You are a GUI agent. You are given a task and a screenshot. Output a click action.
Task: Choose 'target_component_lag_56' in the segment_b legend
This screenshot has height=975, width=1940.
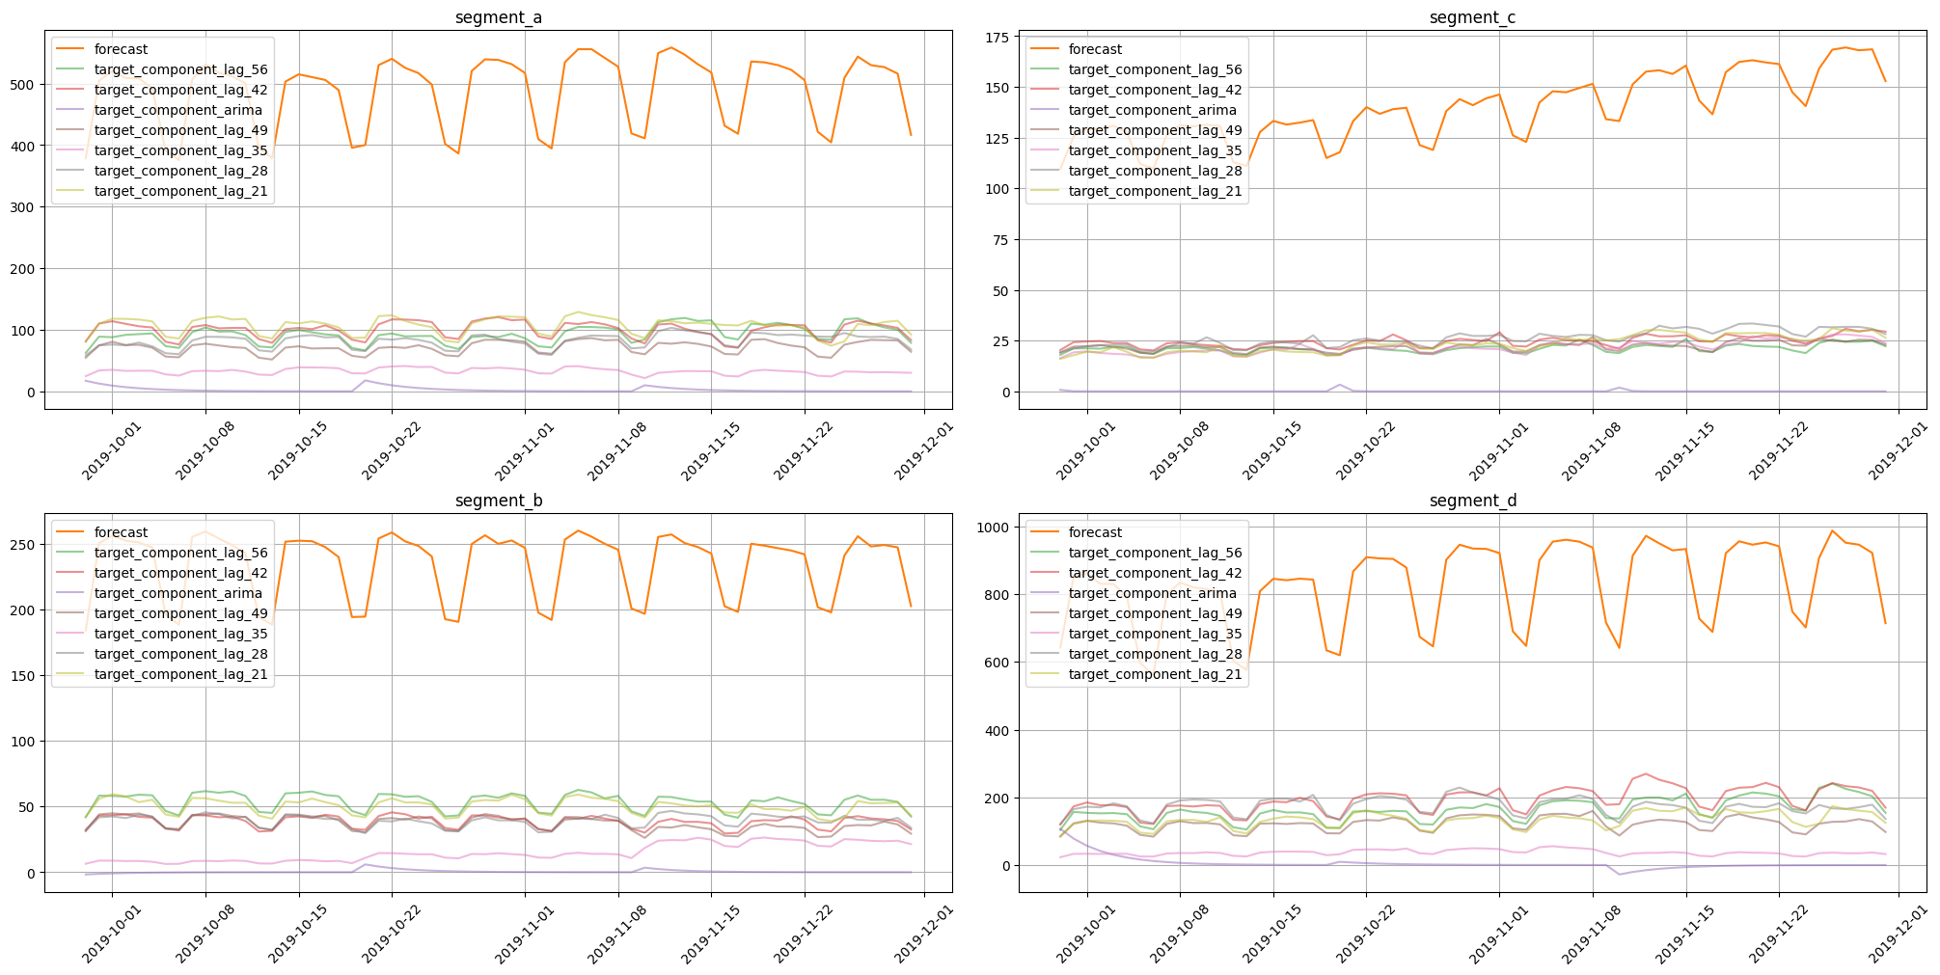180,553
